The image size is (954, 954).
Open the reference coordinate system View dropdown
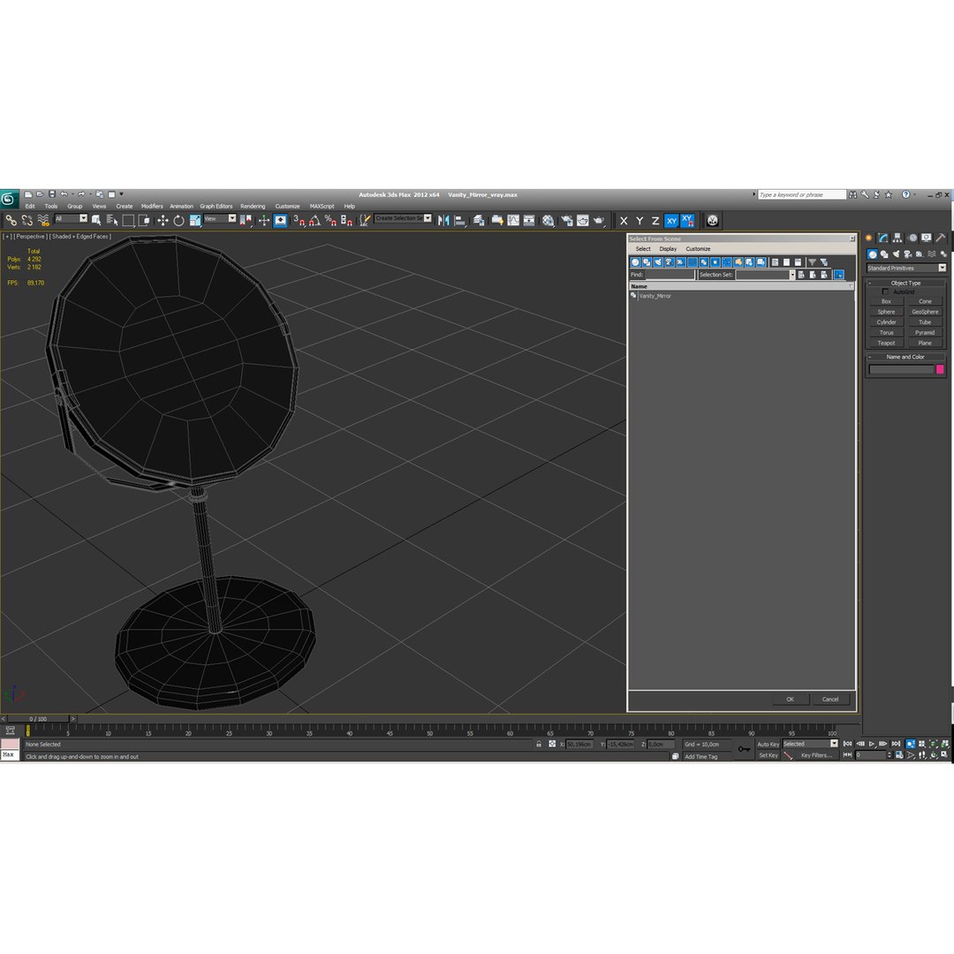click(220, 219)
